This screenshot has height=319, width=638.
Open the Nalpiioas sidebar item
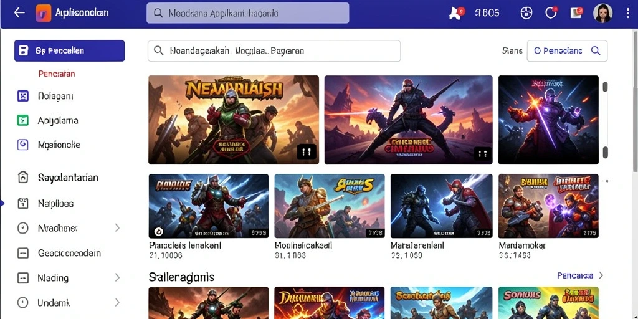click(x=55, y=204)
